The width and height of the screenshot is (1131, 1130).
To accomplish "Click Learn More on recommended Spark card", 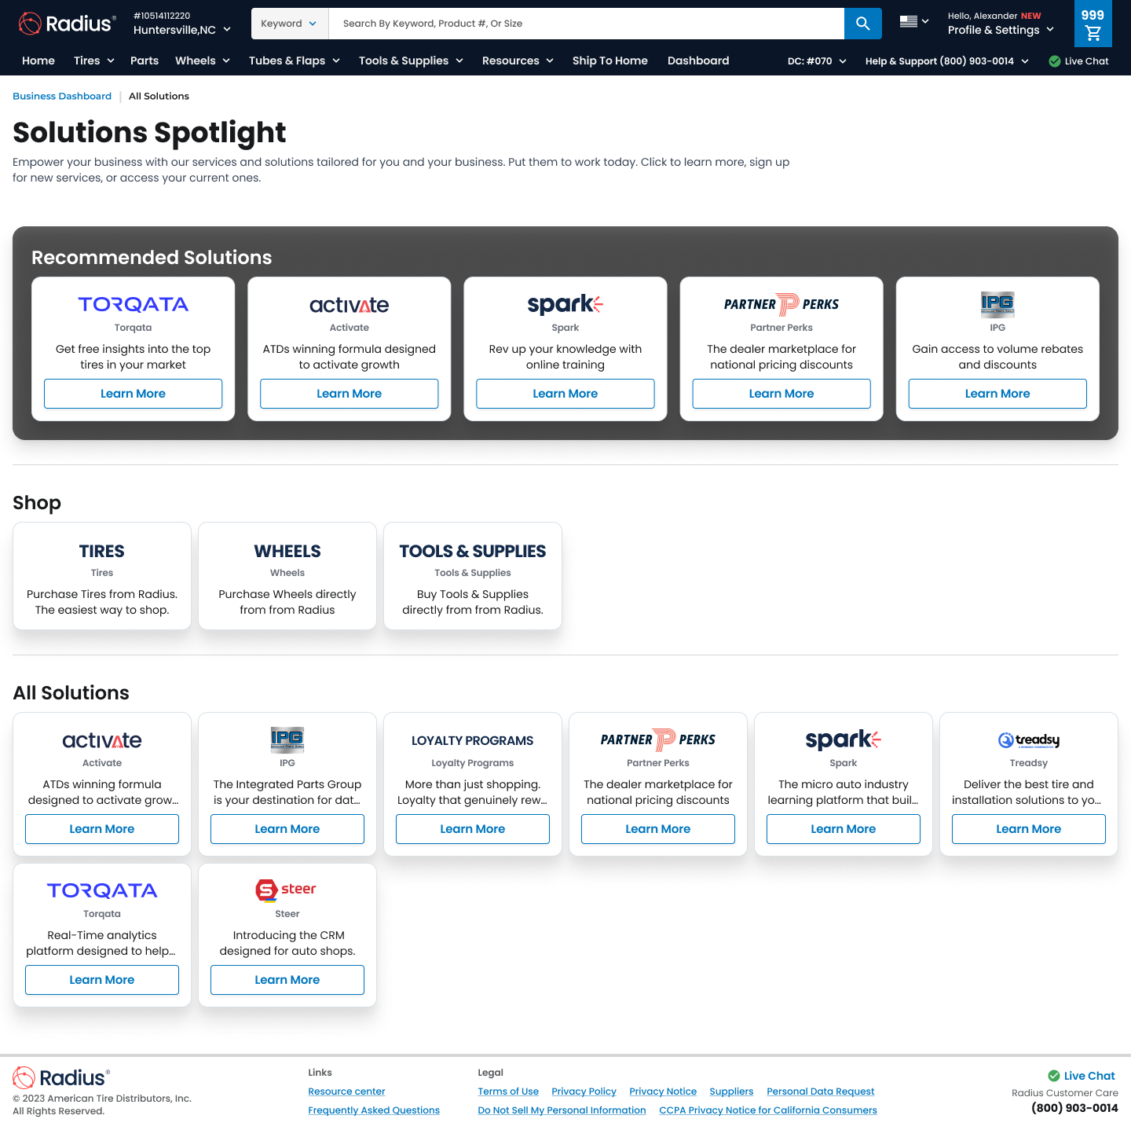I will tap(565, 394).
